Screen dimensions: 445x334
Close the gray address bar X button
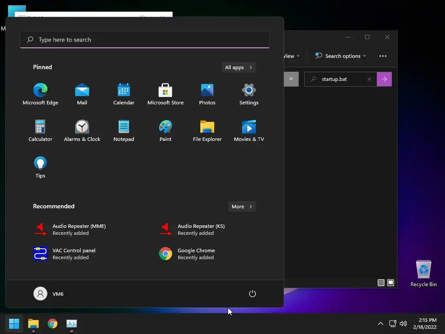(291, 79)
